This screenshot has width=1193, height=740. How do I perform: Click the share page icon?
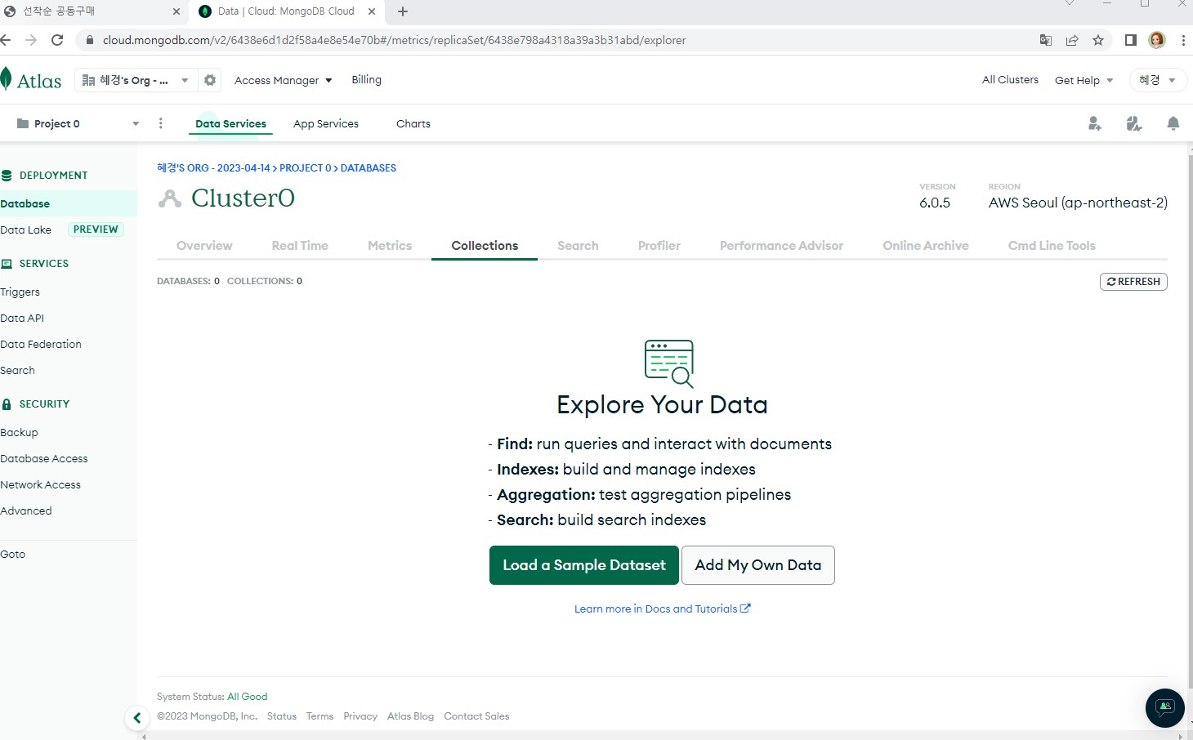pos(1072,40)
